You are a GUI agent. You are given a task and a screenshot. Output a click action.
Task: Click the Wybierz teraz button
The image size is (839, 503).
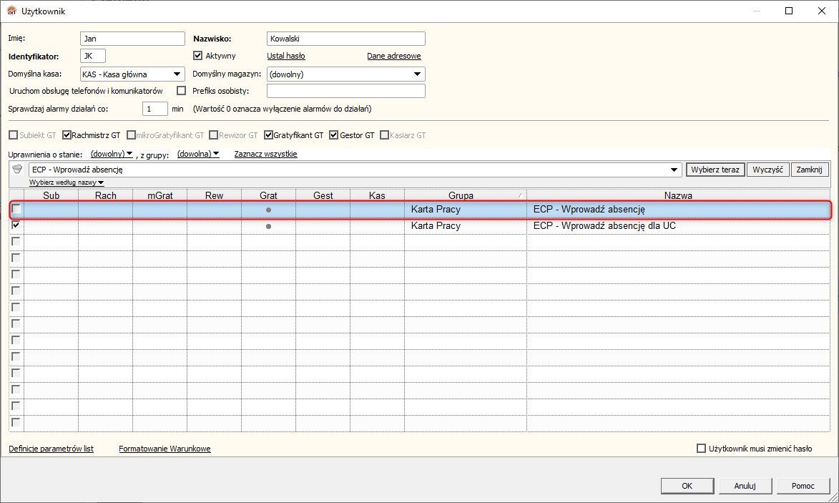coord(715,170)
